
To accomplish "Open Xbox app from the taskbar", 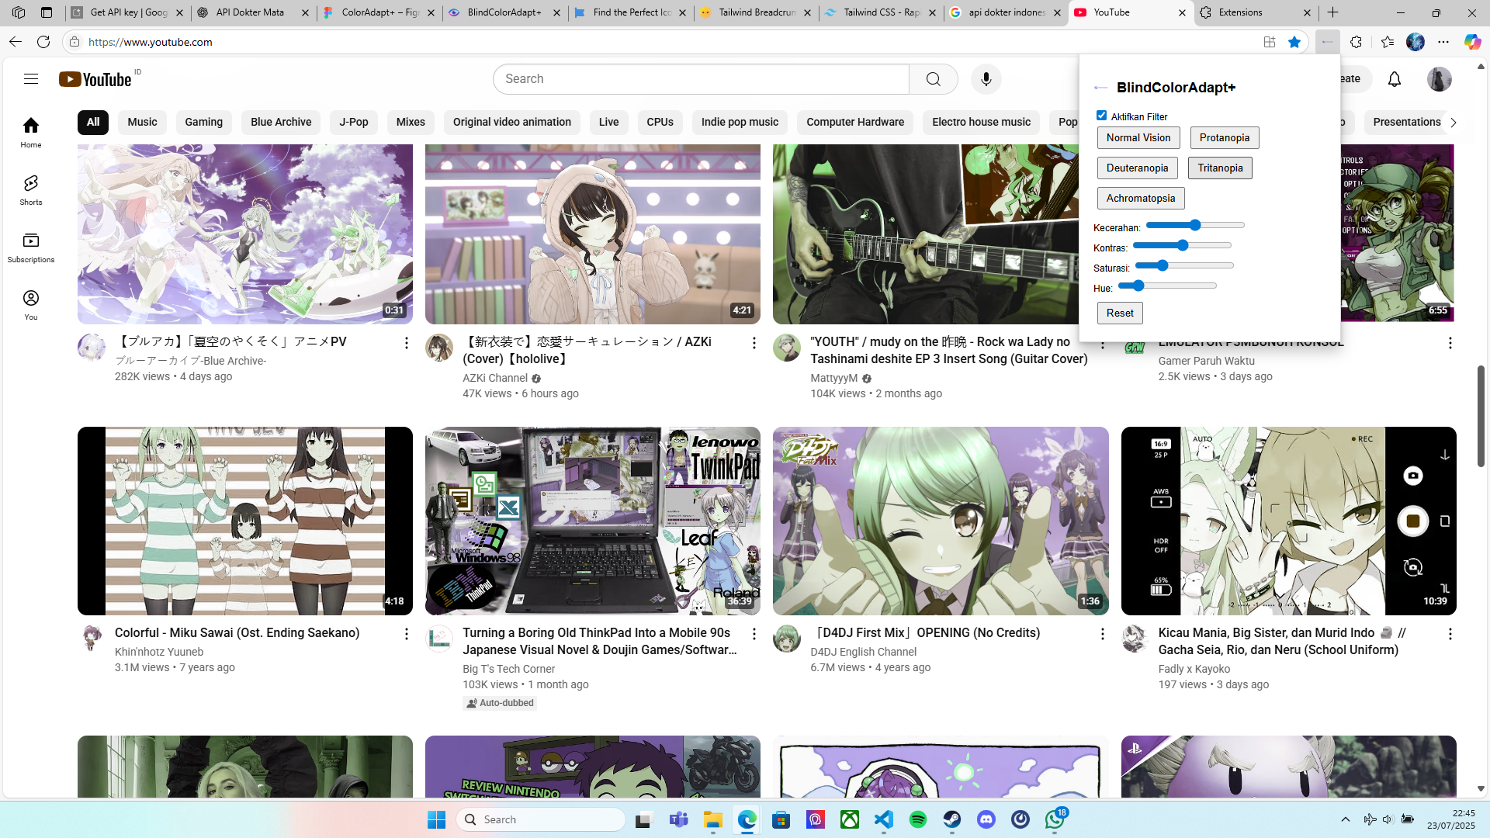I will (x=850, y=819).
